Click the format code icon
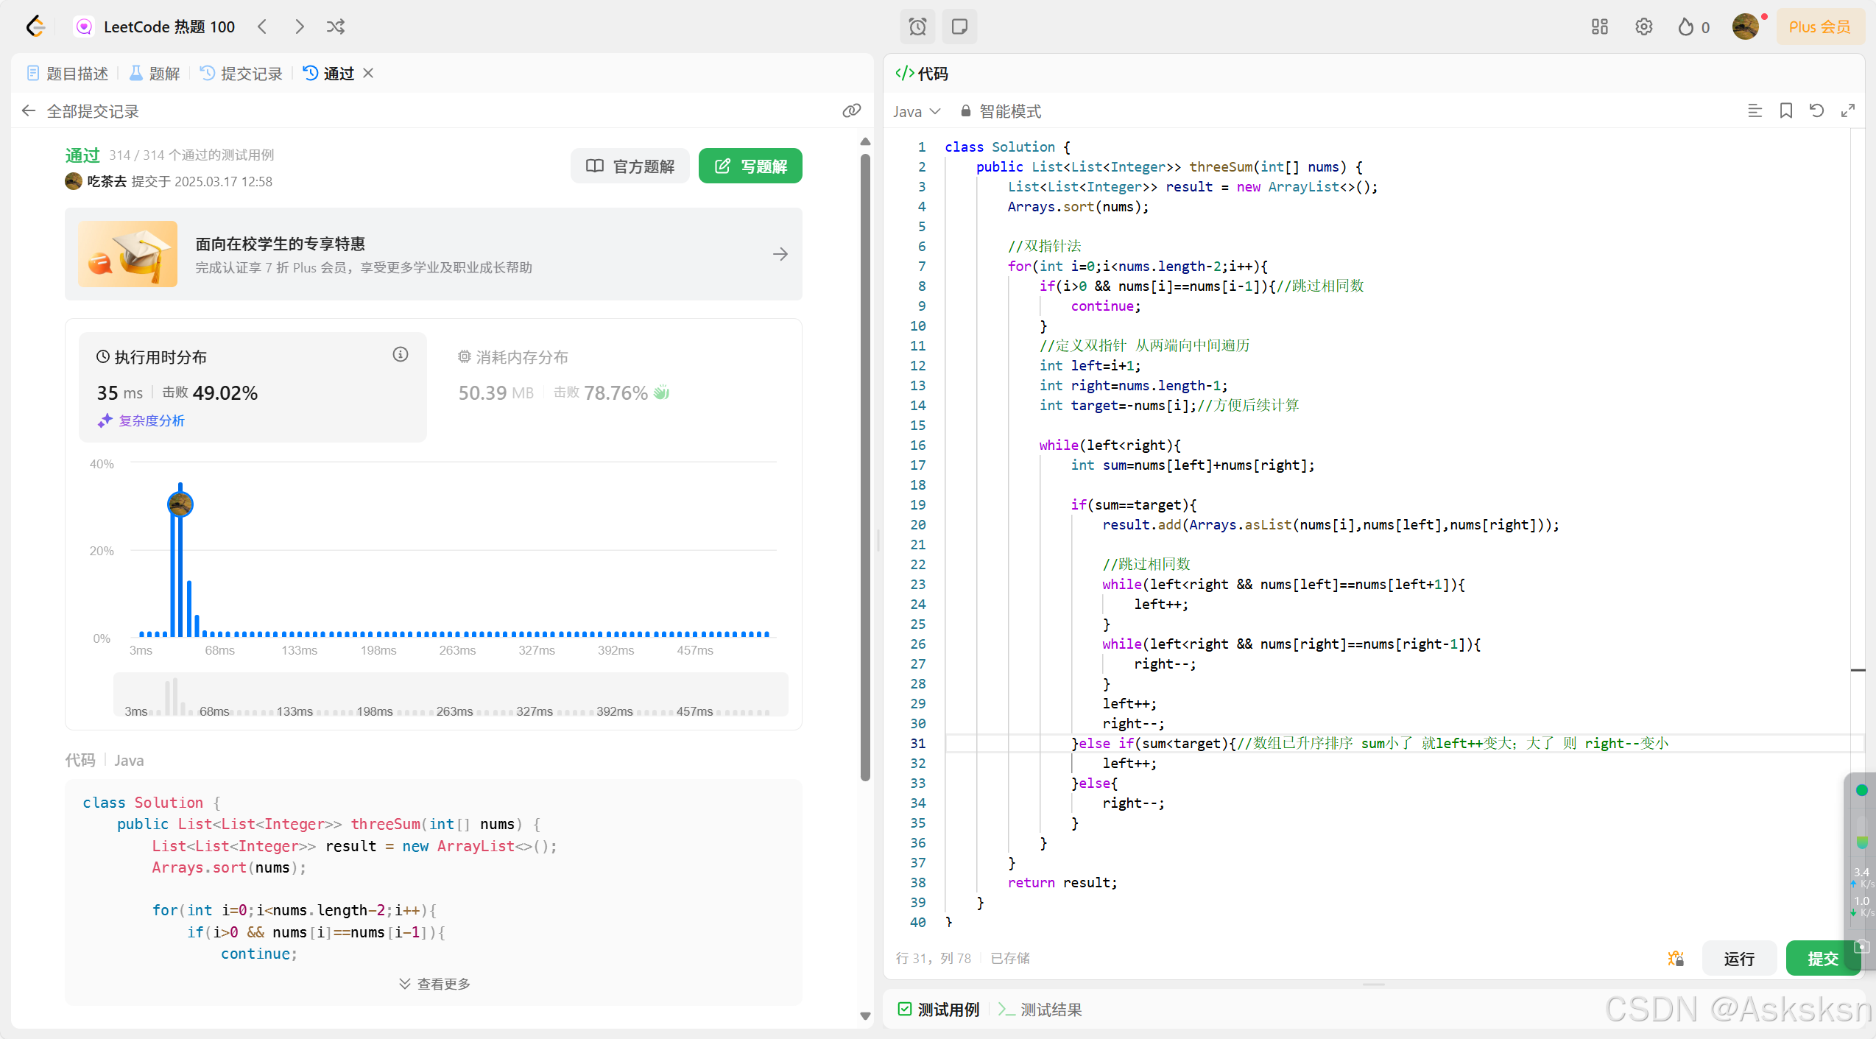 click(x=1755, y=111)
